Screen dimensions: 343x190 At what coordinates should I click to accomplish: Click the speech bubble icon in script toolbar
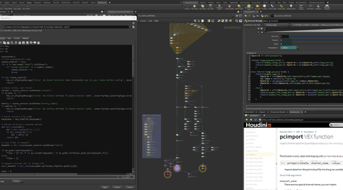click(x=35, y=43)
